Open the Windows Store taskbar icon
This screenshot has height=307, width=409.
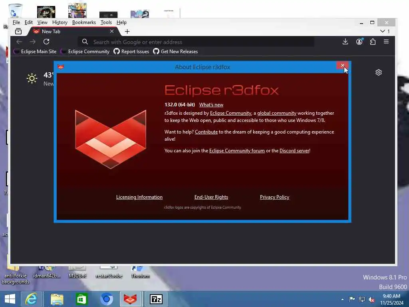click(x=81, y=299)
